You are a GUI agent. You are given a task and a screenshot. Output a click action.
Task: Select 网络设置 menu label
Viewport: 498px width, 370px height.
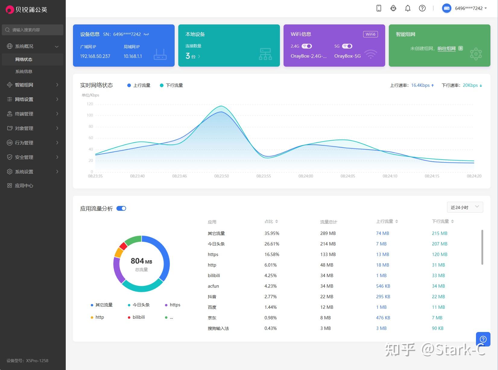click(x=24, y=99)
